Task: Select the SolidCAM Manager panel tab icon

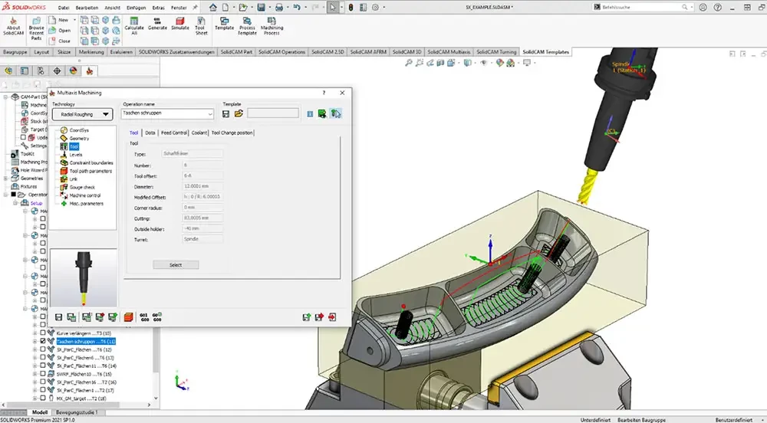Action: (90, 70)
